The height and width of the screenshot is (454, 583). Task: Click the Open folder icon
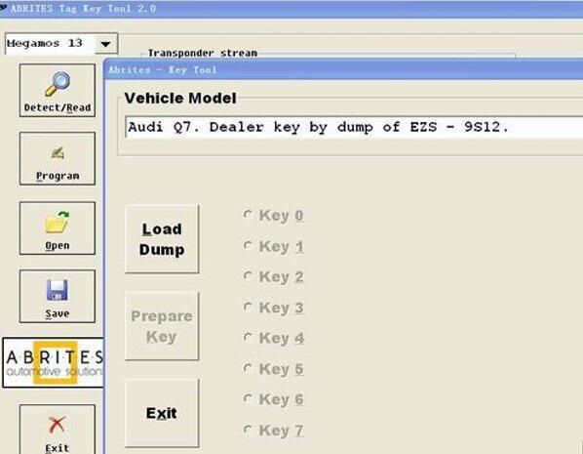58,223
